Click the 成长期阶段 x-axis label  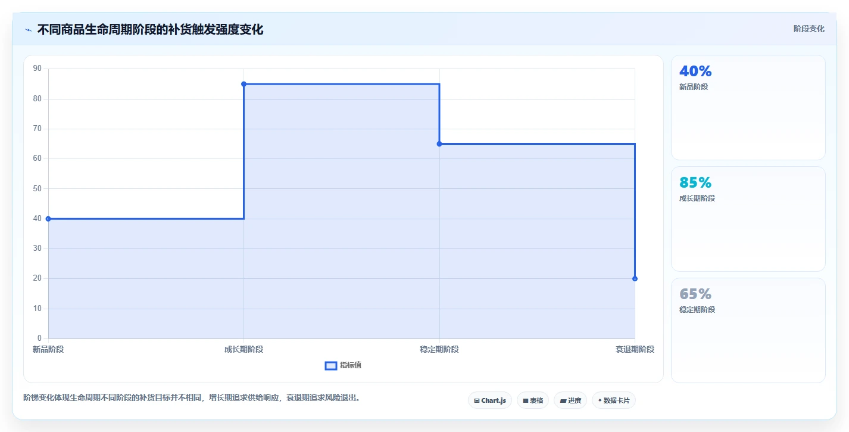[x=244, y=349]
